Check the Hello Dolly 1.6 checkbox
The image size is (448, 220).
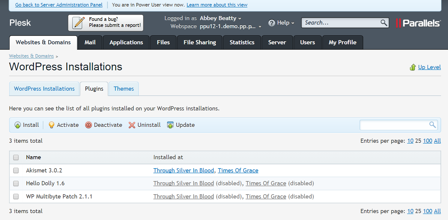tap(16, 183)
